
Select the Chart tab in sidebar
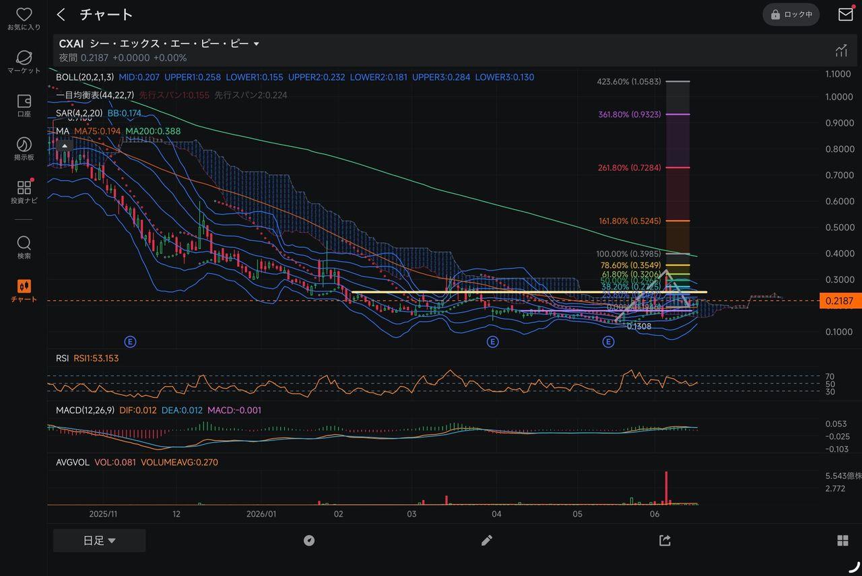pos(24,291)
